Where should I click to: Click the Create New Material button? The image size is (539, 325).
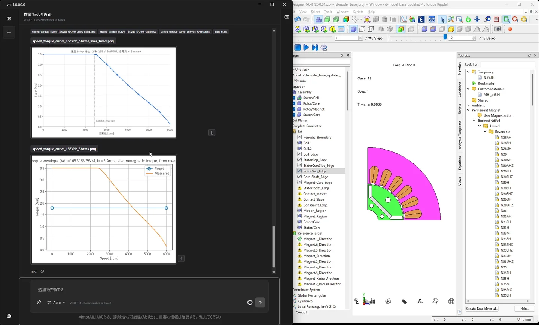(482, 309)
